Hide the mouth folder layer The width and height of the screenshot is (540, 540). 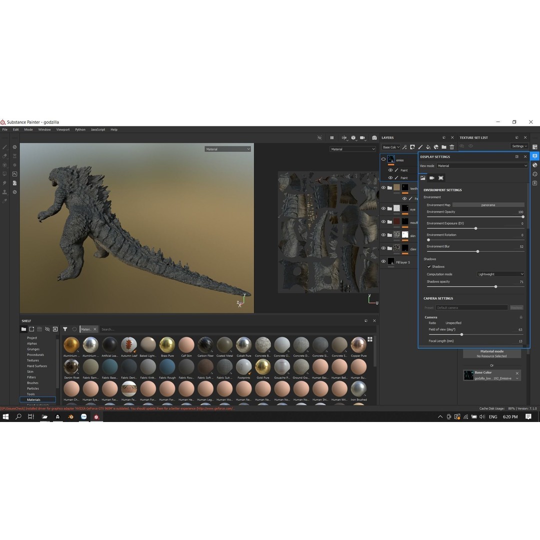click(x=383, y=222)
